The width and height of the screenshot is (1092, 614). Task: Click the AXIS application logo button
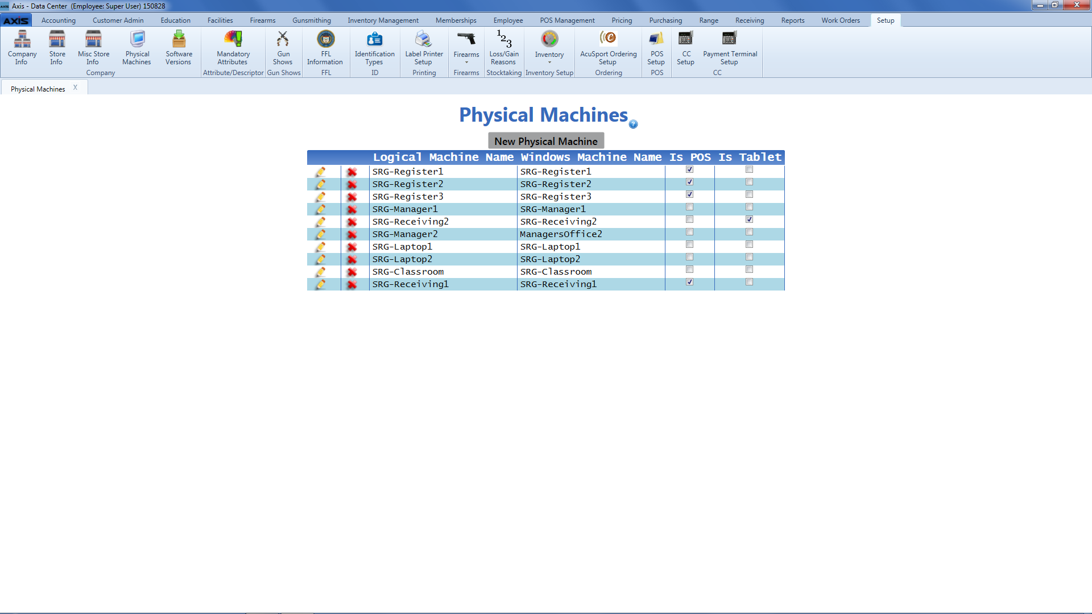pyautogui.click(x=16, y=20)
